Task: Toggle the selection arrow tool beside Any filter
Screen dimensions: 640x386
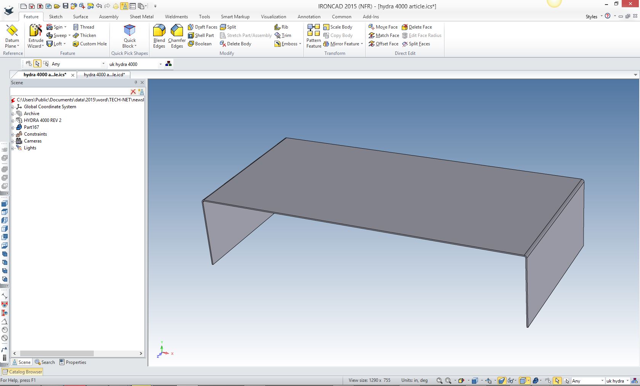Action: click(x=37, y=64)
